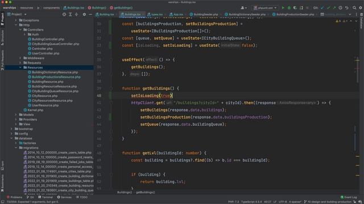This screenshot has height=204, width=364.
Task: Collapse the Controllers folder
Action: tap(20, 30)
